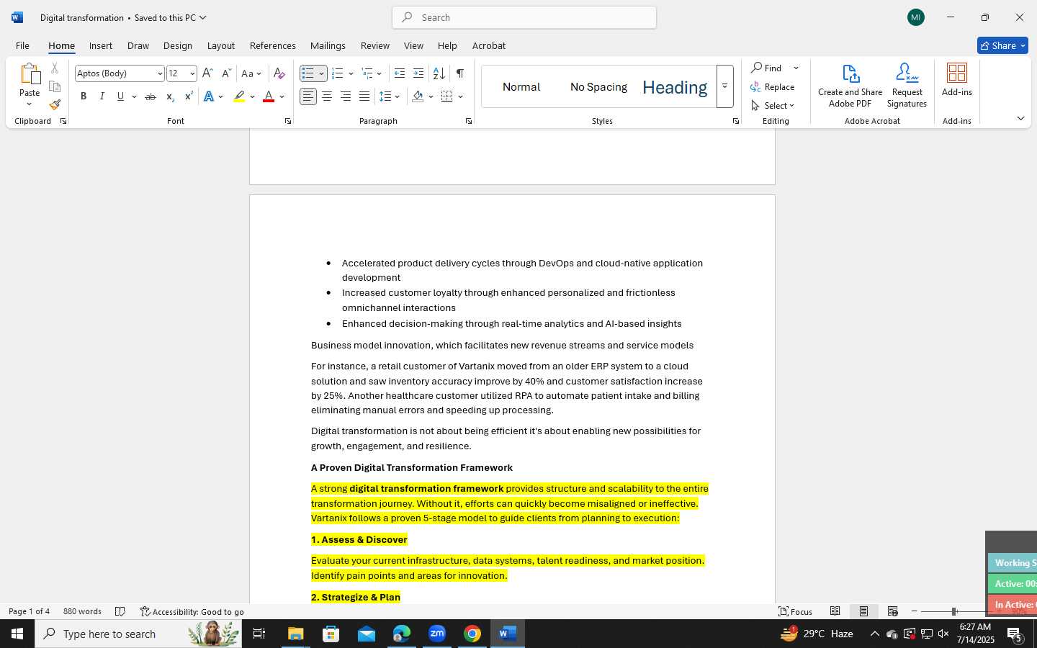The width and height of the screenshot is (1037, 648).
Task: Open Google Chrome from taskbar
Action: tap(472, 634)
